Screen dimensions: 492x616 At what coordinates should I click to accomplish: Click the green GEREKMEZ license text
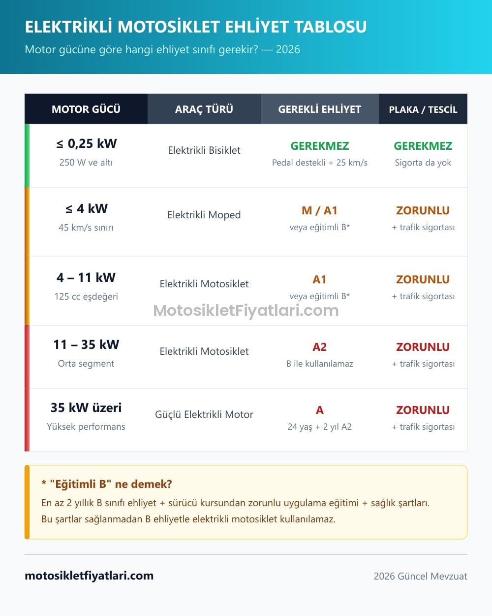click(x=320, y=146)
